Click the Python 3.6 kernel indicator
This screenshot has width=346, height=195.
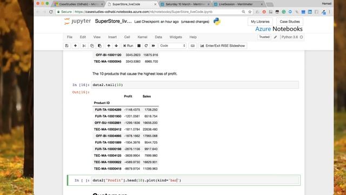click(x=292, y=37)
